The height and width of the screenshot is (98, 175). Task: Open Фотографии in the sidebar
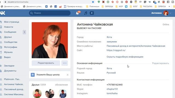pos(10,47)
